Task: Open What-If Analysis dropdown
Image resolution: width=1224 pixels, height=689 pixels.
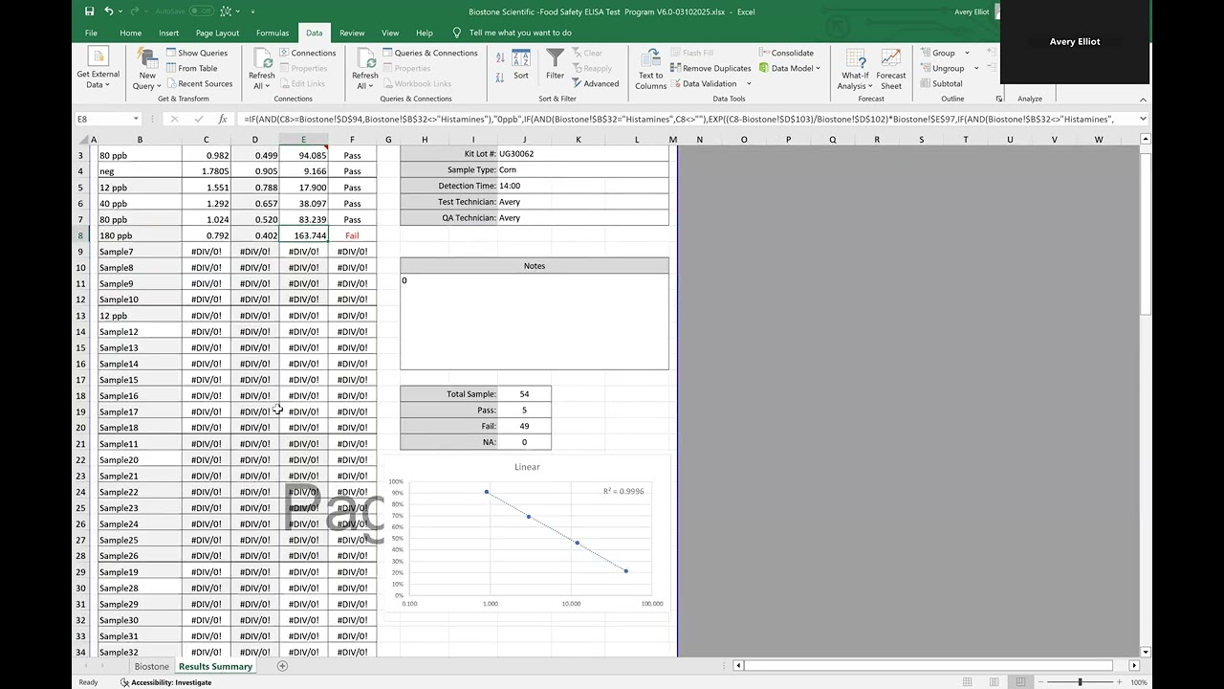Action: point(855,70)
